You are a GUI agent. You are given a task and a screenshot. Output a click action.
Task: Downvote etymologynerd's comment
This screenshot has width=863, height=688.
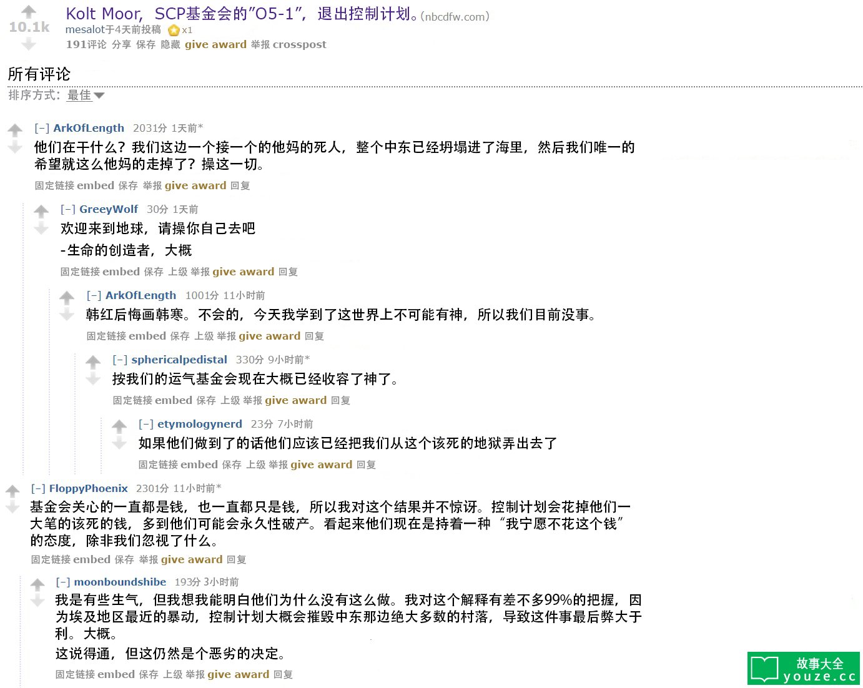click(119, 443)
